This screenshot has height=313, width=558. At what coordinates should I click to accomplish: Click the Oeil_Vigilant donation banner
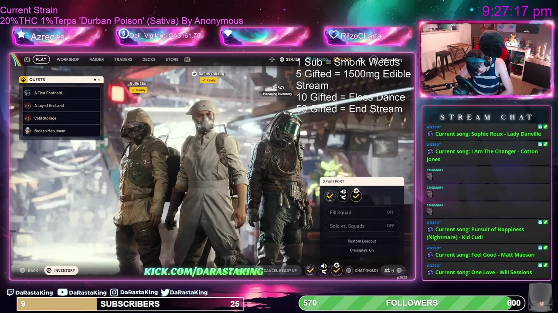click(x=160, y=36)
